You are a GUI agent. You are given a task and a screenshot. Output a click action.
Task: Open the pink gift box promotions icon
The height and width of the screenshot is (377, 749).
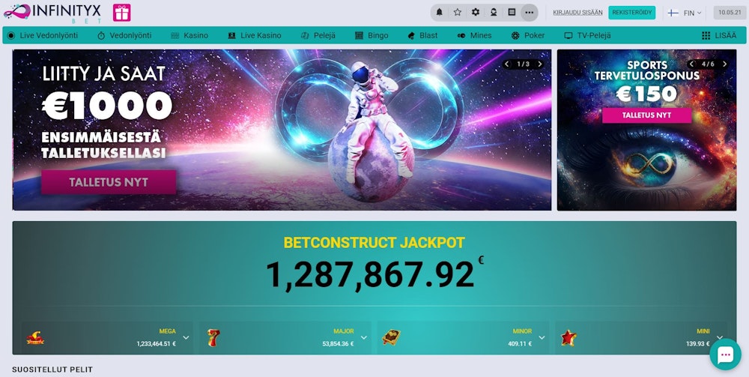coord(122,13)
